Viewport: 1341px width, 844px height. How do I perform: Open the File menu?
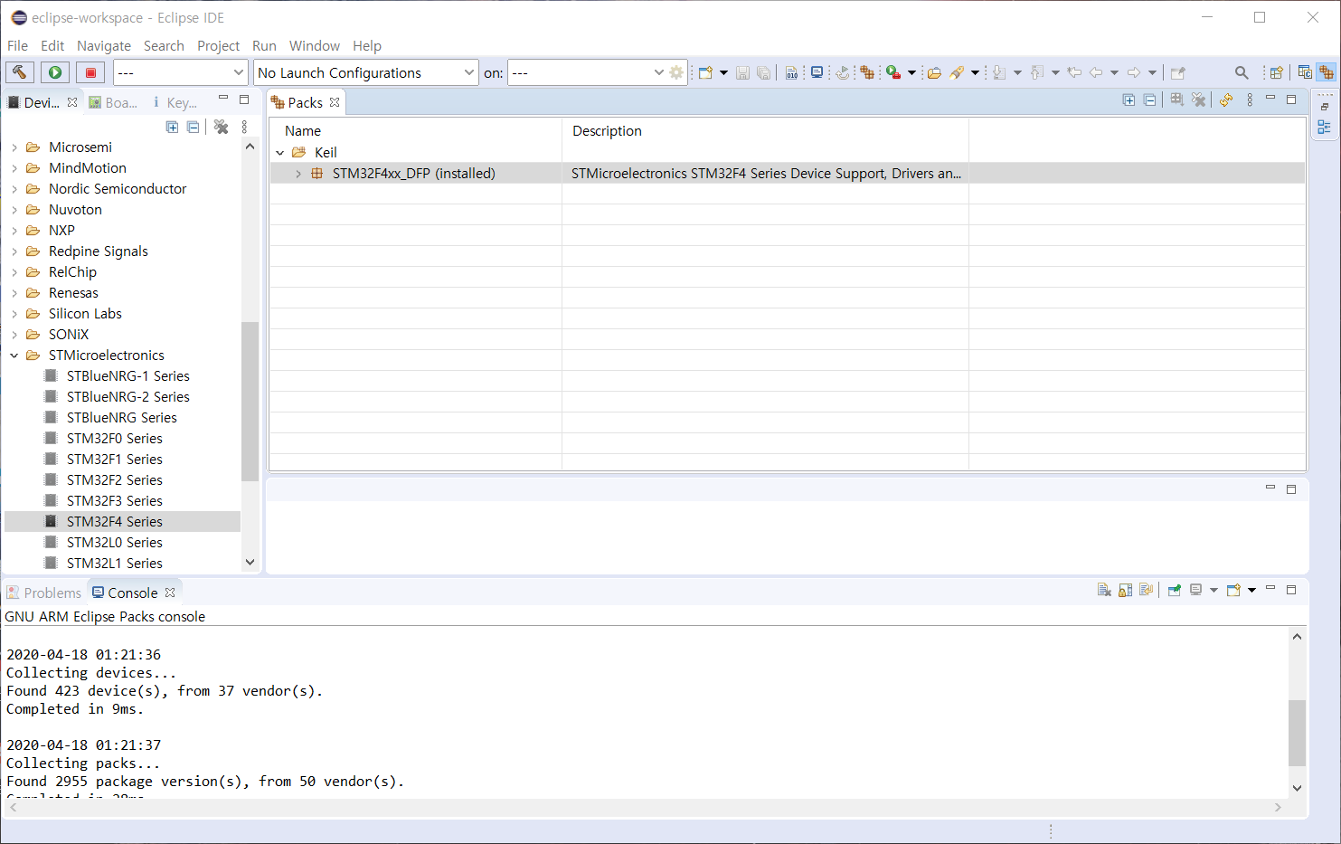[x=17, y=45]
